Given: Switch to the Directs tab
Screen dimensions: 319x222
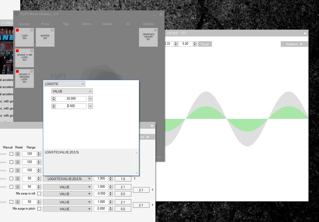Looking at the screenshot, I should click(x=86, y=24).
